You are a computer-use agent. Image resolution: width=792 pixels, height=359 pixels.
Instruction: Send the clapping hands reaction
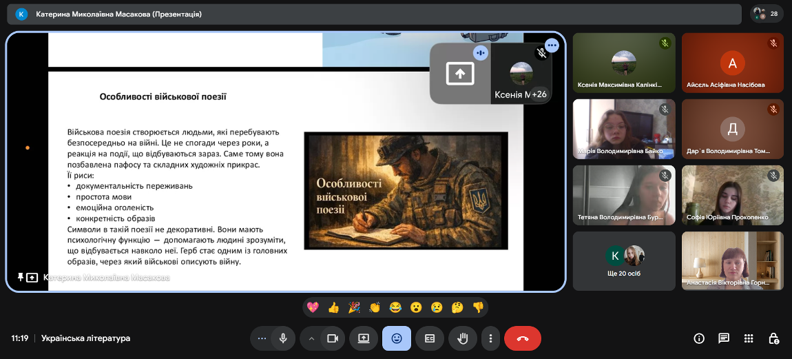coord(375,307)
